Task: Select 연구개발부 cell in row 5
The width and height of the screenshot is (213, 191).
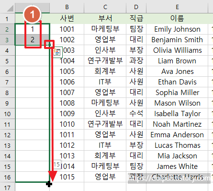Action: (105, 61)
